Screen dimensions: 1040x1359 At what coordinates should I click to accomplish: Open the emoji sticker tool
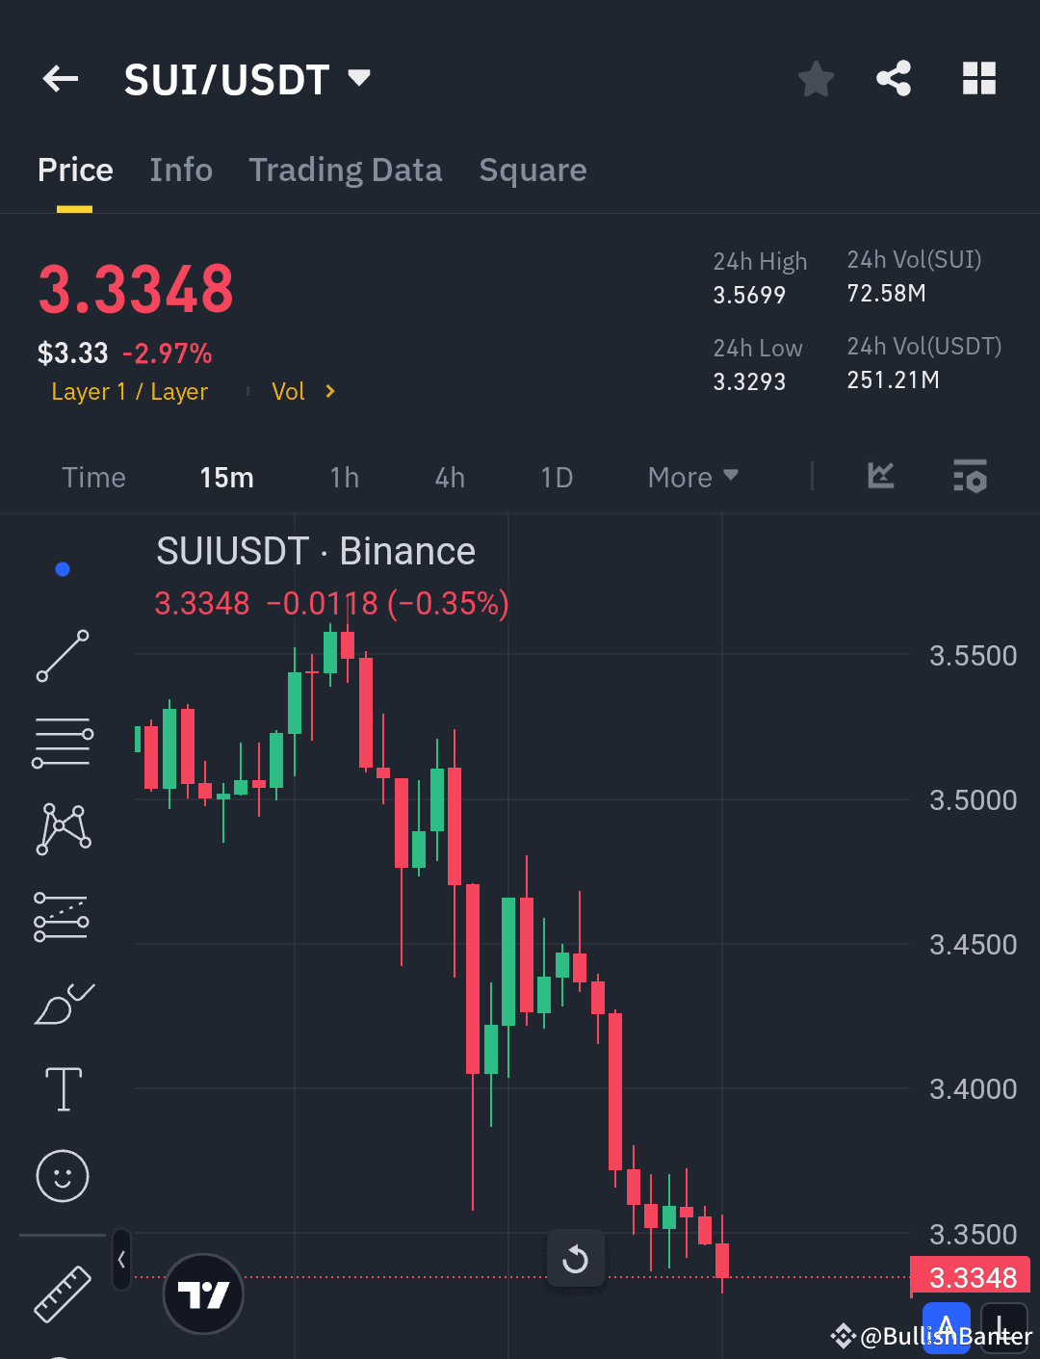pyautogui.click(x=62, y=1176)
